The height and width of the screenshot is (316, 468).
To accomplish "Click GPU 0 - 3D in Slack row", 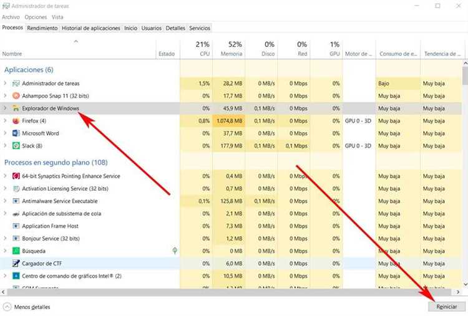I will pyautogui.click(x=358, y=146).
